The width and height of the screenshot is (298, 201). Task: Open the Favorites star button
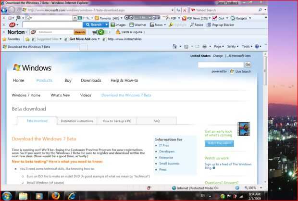(11, 39)
